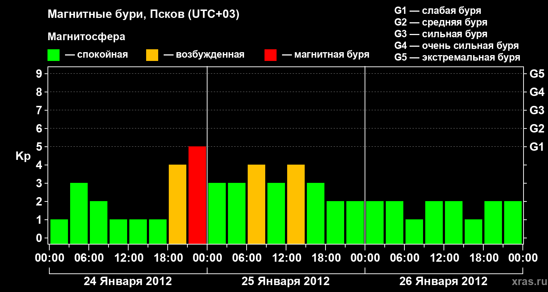548x292 pixels.
Task: Click the 12:00 tick label under 26 January
Action: click(x=444, y=258)
